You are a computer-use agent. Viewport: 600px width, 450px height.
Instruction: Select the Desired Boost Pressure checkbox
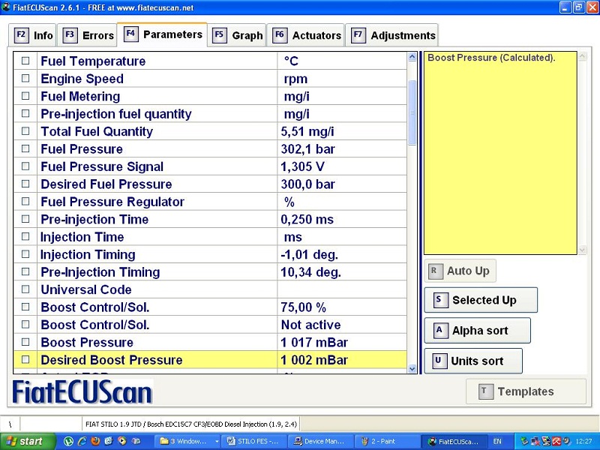click(25, 360)
